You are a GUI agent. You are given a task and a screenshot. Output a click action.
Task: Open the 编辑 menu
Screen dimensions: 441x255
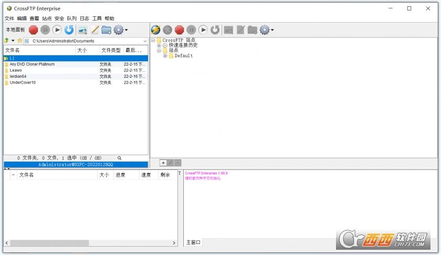pyautogui.click(x=22, y=18)
